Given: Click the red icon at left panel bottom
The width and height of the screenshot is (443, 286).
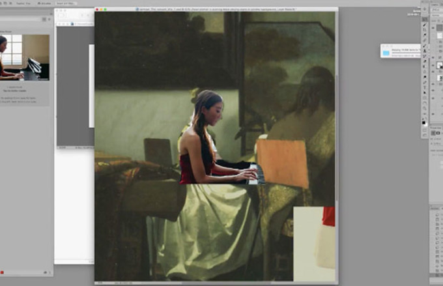Looking at the screenshot, I should click(2, 272).
